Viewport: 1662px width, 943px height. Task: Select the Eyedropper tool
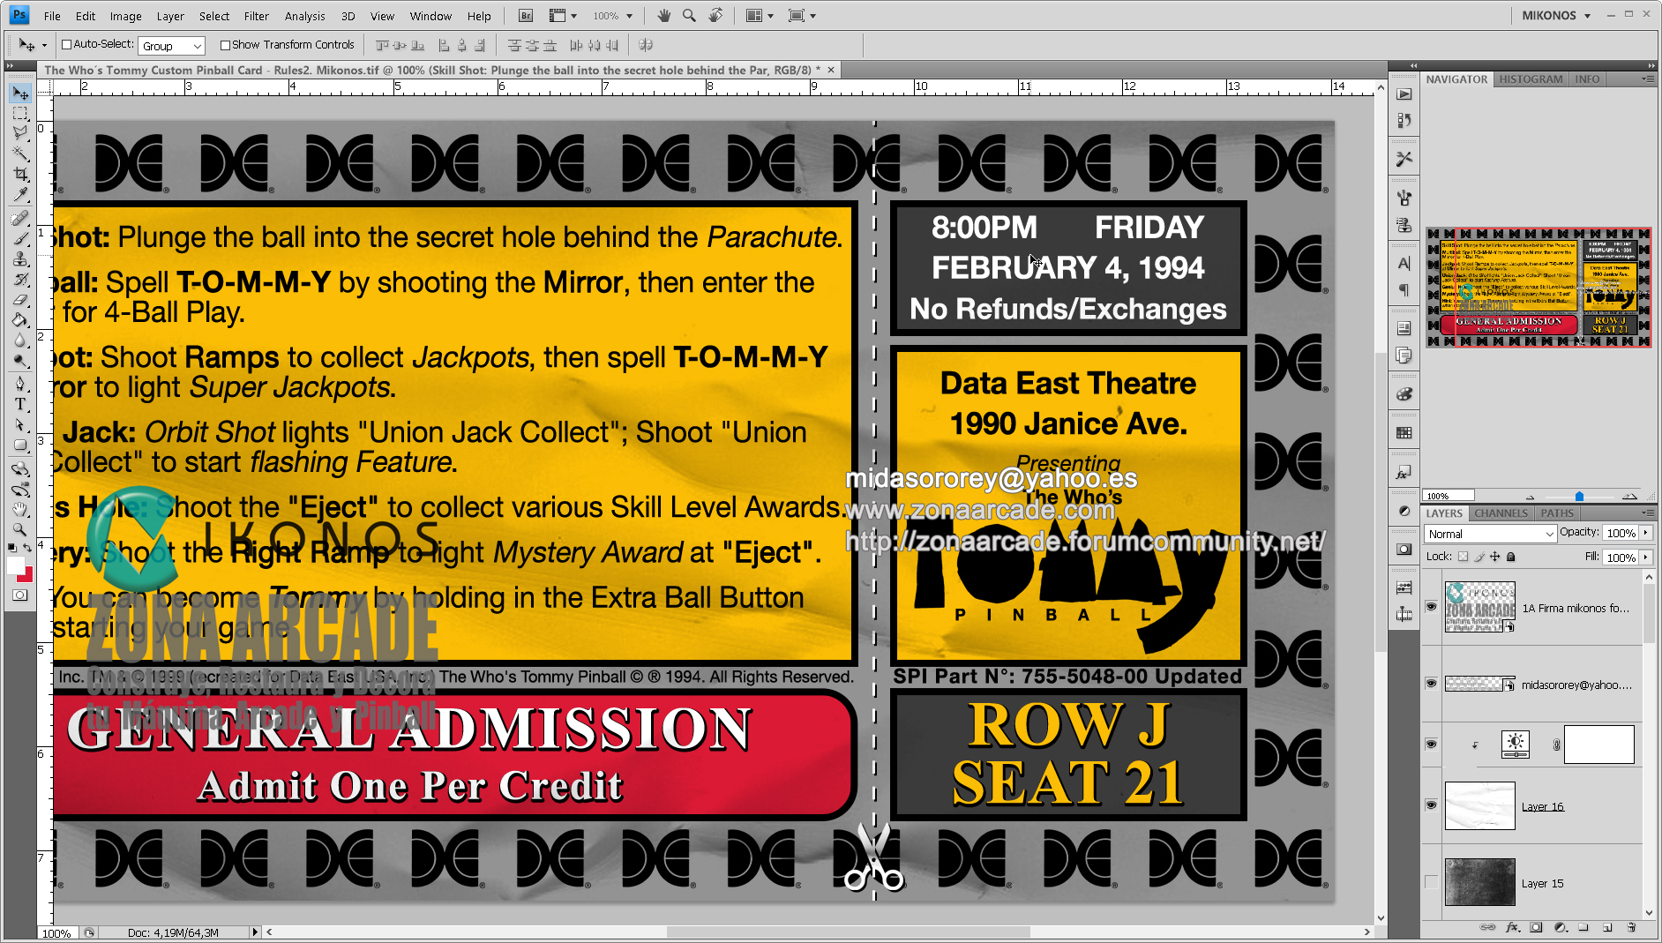(x=20, y=194)
